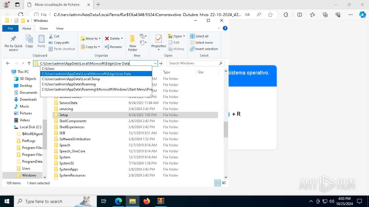Click Copy path in Clipboard group
Image resolution: width=369 pixels, height=207 pixels.
click(59, 43)
